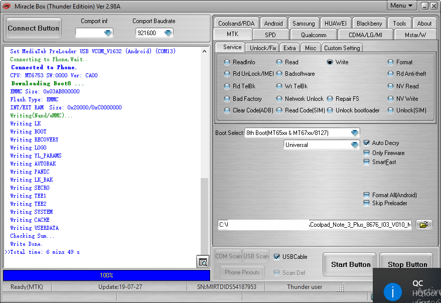Click the Connect Button
This screenshot has height=303, width=441.
pos(34,28)
